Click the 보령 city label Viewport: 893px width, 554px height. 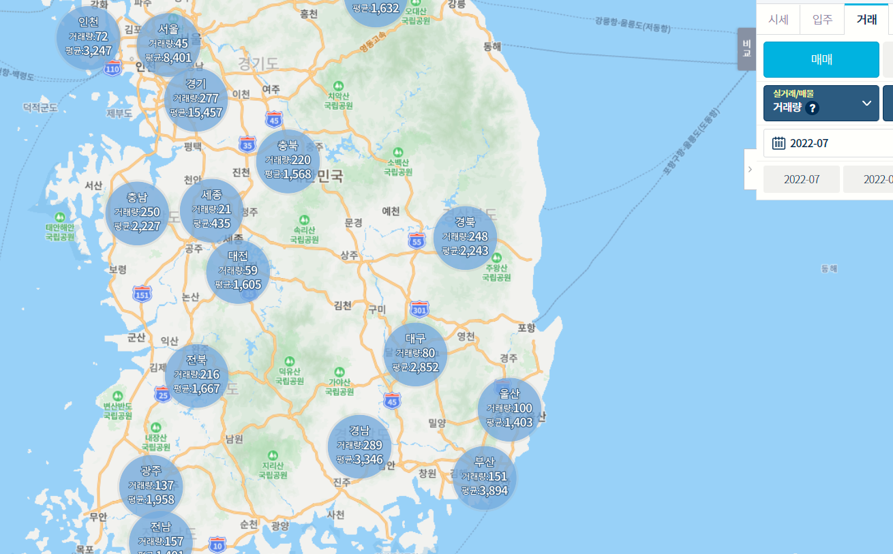[118, 269]
